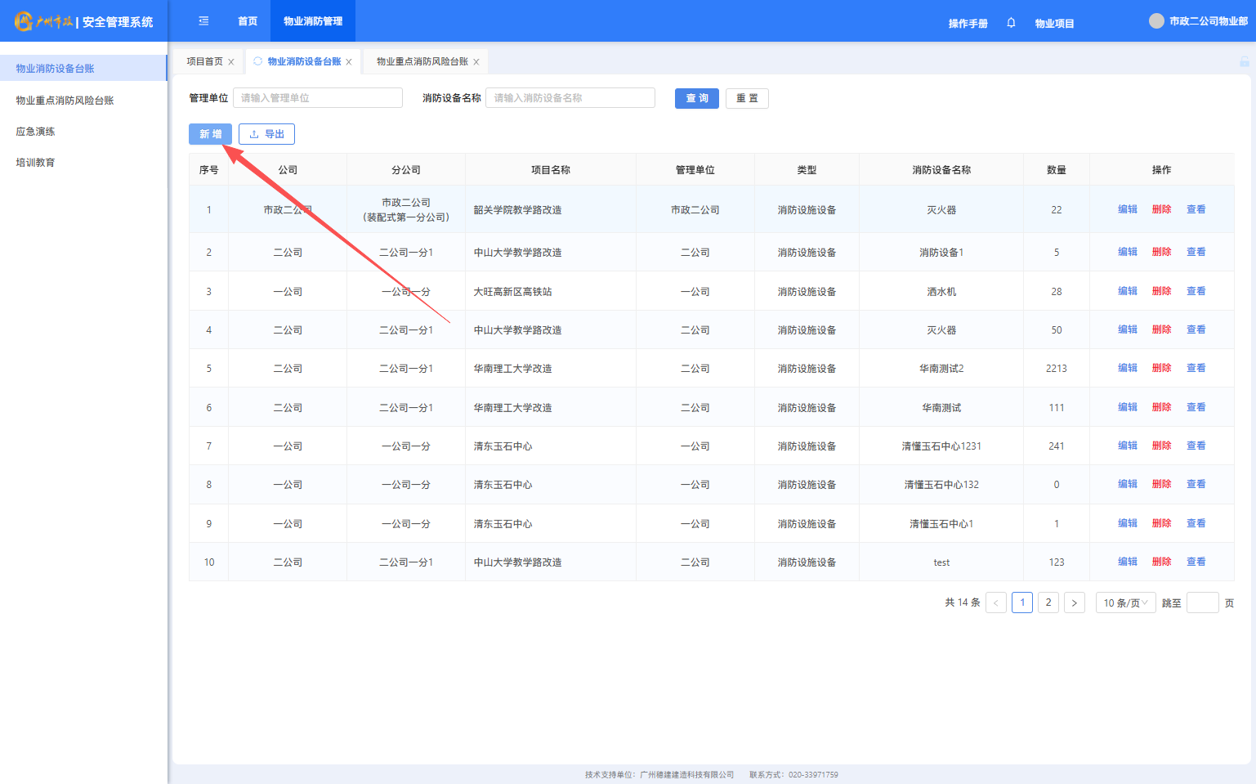Open the 10 条/页 page size dropdown

pos(1125,603)
